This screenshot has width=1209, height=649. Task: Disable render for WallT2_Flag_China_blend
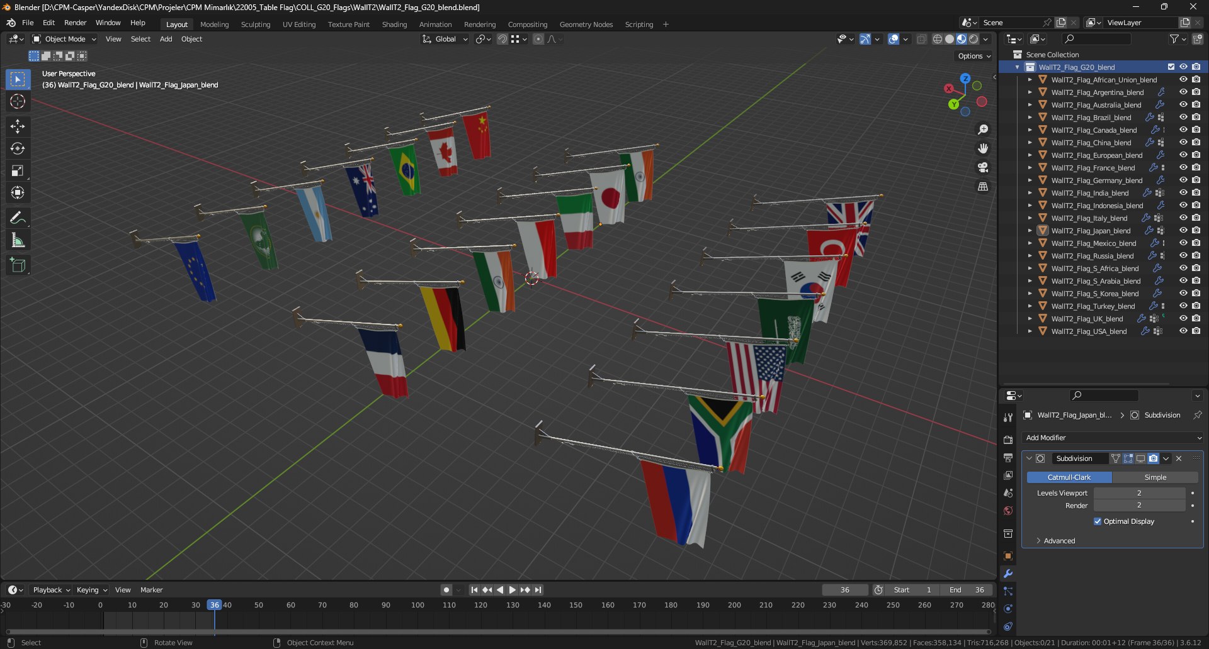1196,143
